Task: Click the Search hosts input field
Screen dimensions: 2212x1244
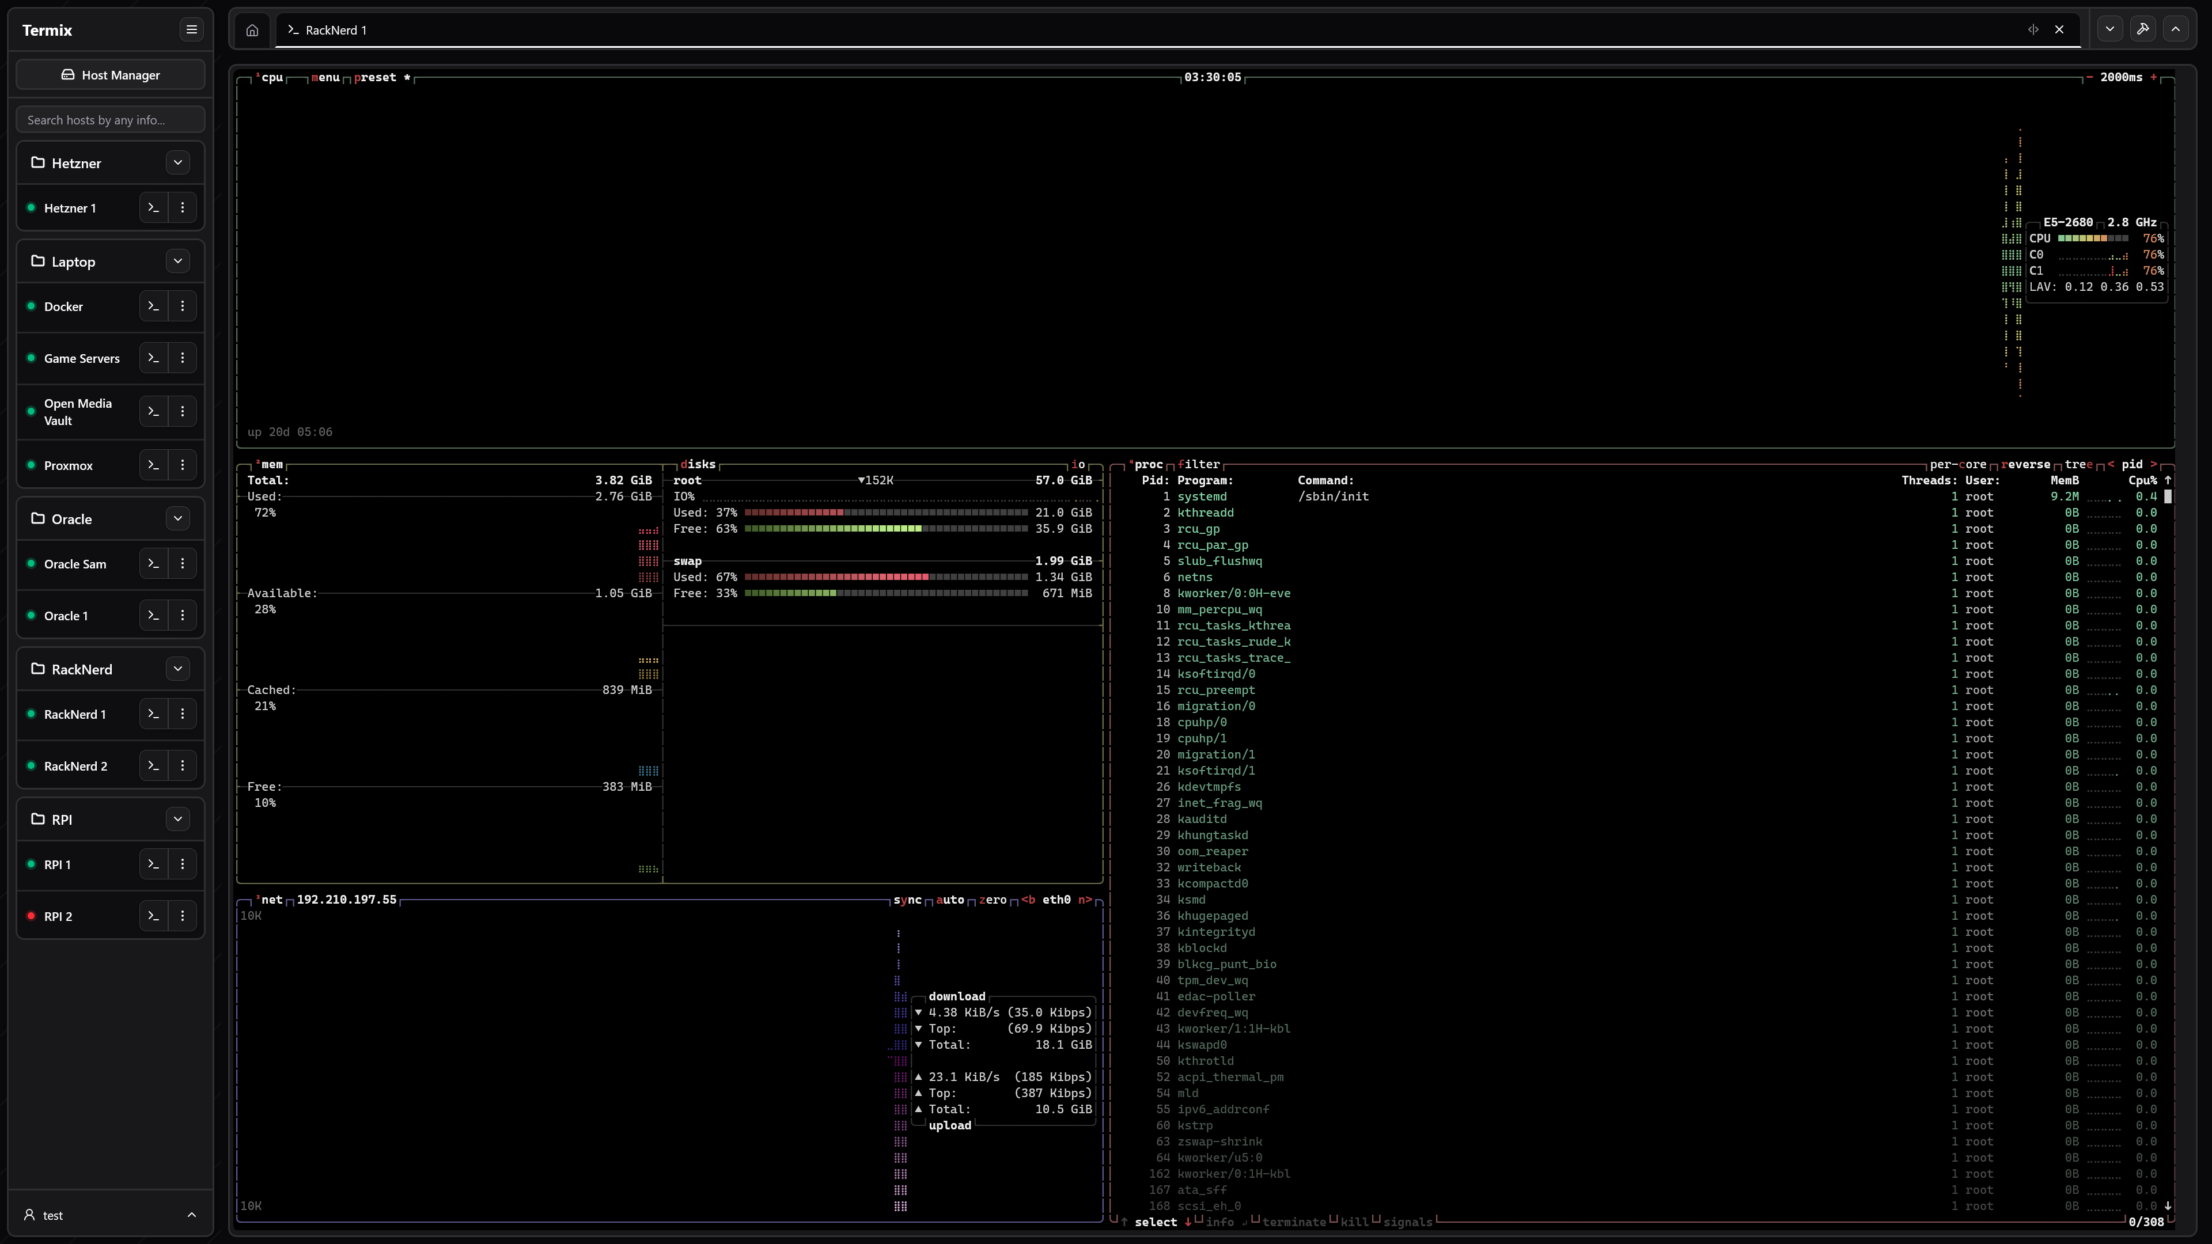Action: tap(110, 120)
